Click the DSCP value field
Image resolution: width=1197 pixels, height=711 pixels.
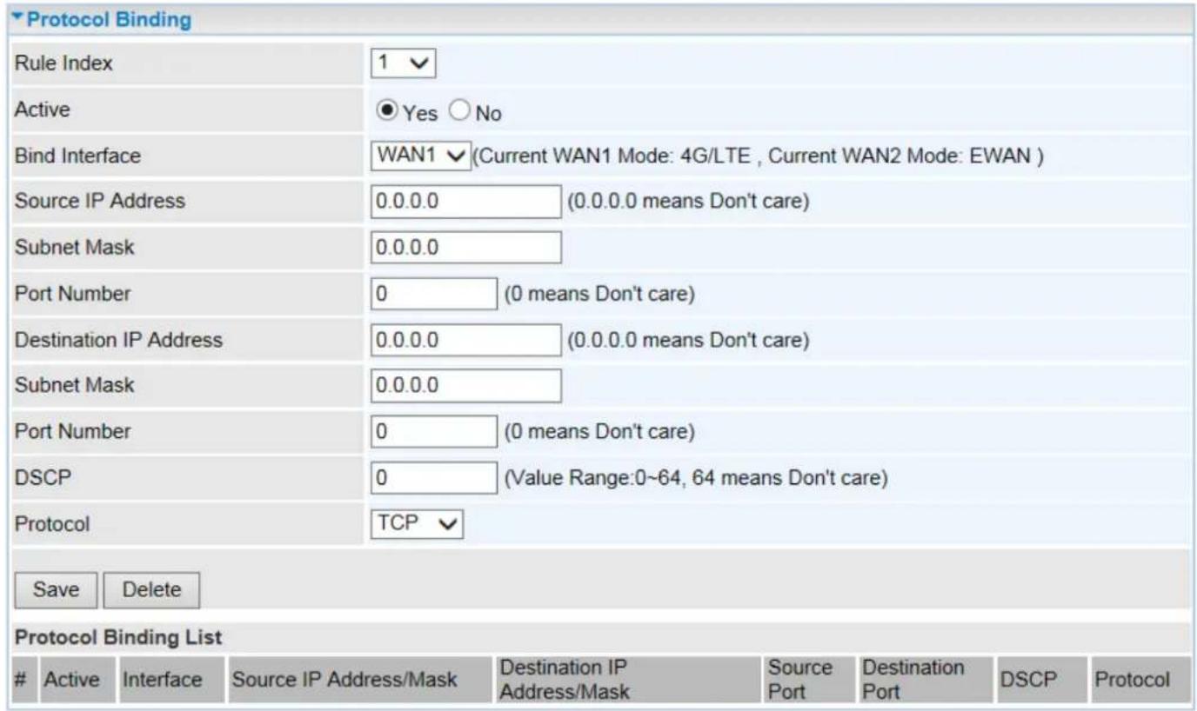tap(434, 478)
